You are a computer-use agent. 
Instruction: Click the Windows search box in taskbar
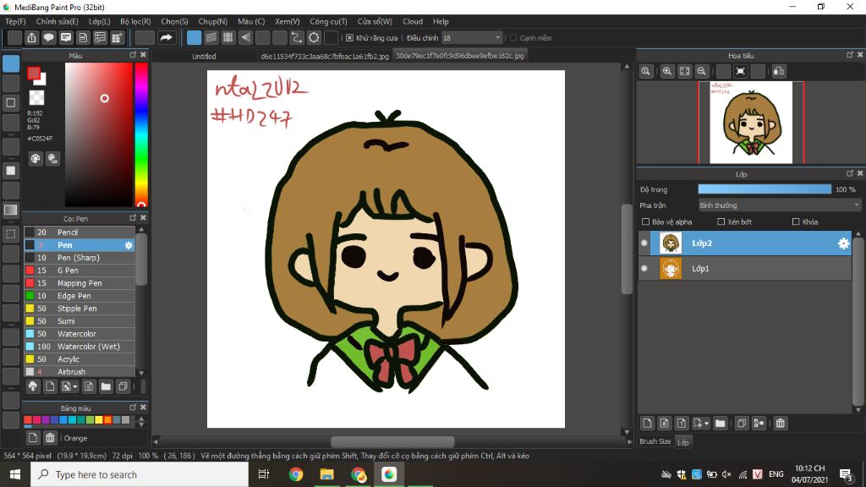pyautogui.click(x=140, y=475)
